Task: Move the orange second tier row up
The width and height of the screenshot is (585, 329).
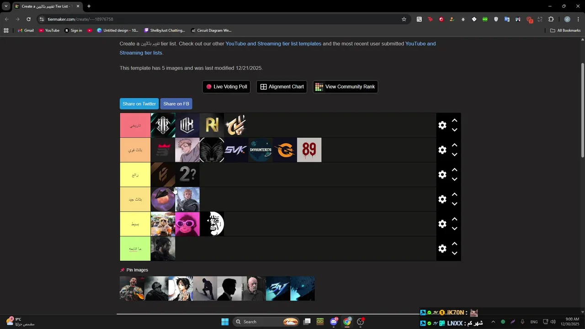Action: (454, 145)
